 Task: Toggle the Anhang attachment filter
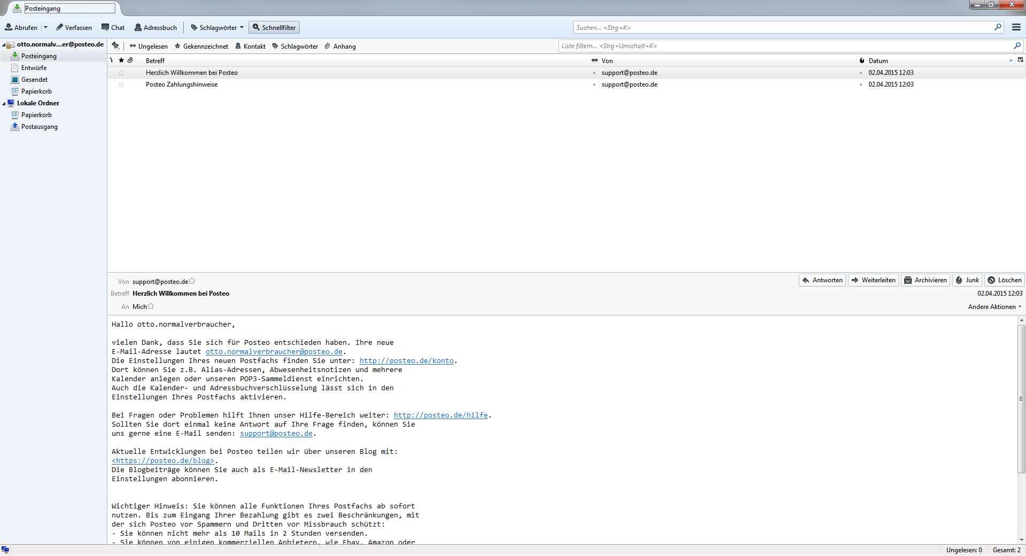pyautogui.click(x=340, y=47)
